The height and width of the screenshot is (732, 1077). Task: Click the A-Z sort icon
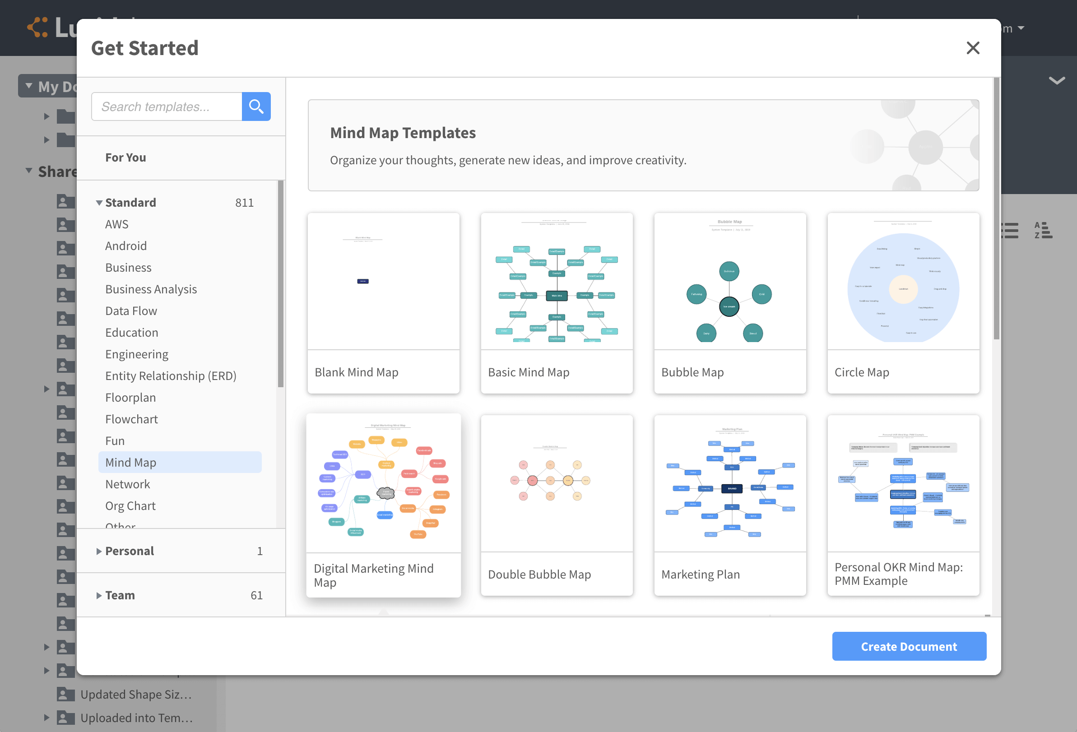[x=1043, y=230]
